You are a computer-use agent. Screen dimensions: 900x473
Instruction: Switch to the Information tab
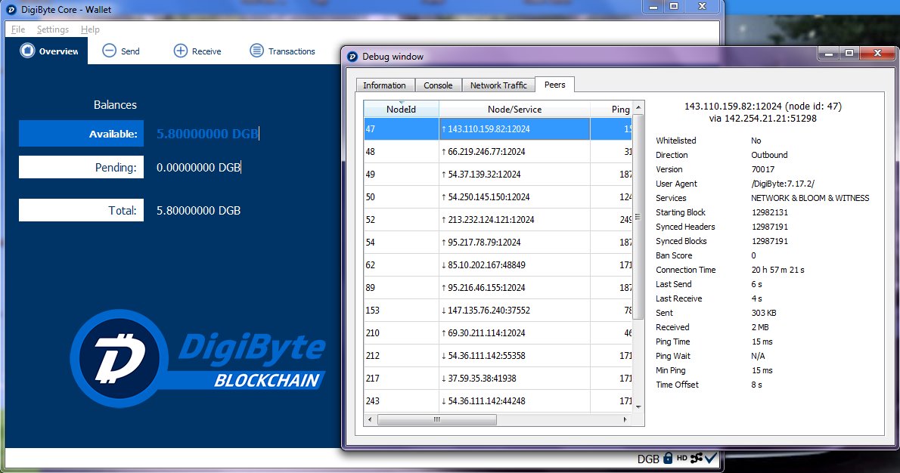click(384, 85)
